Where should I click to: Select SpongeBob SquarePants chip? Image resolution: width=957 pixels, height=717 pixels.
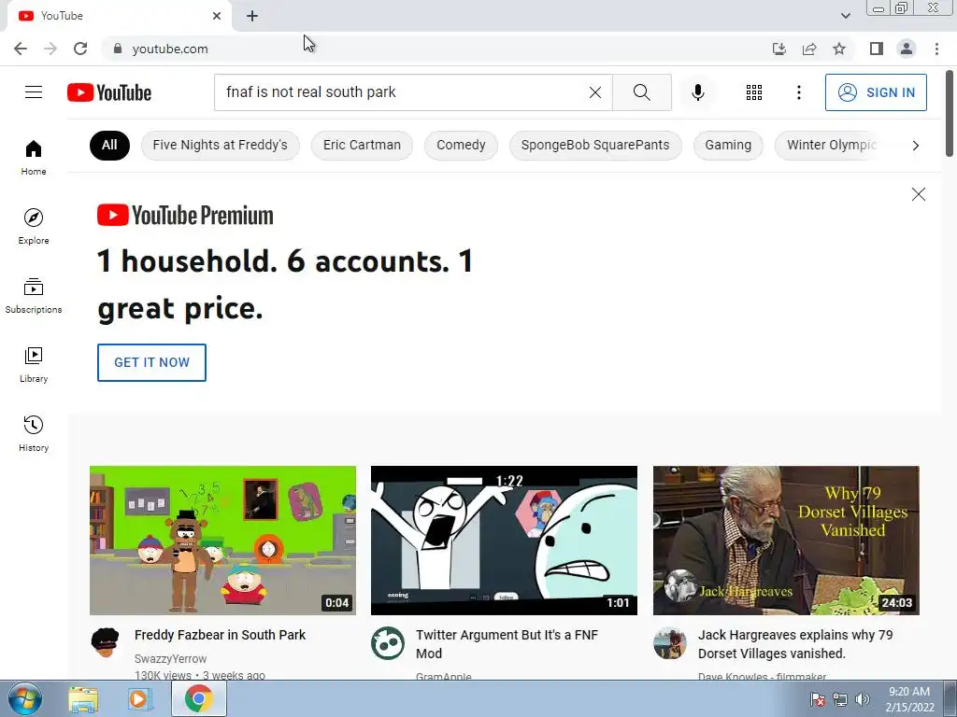pos(595,145)
